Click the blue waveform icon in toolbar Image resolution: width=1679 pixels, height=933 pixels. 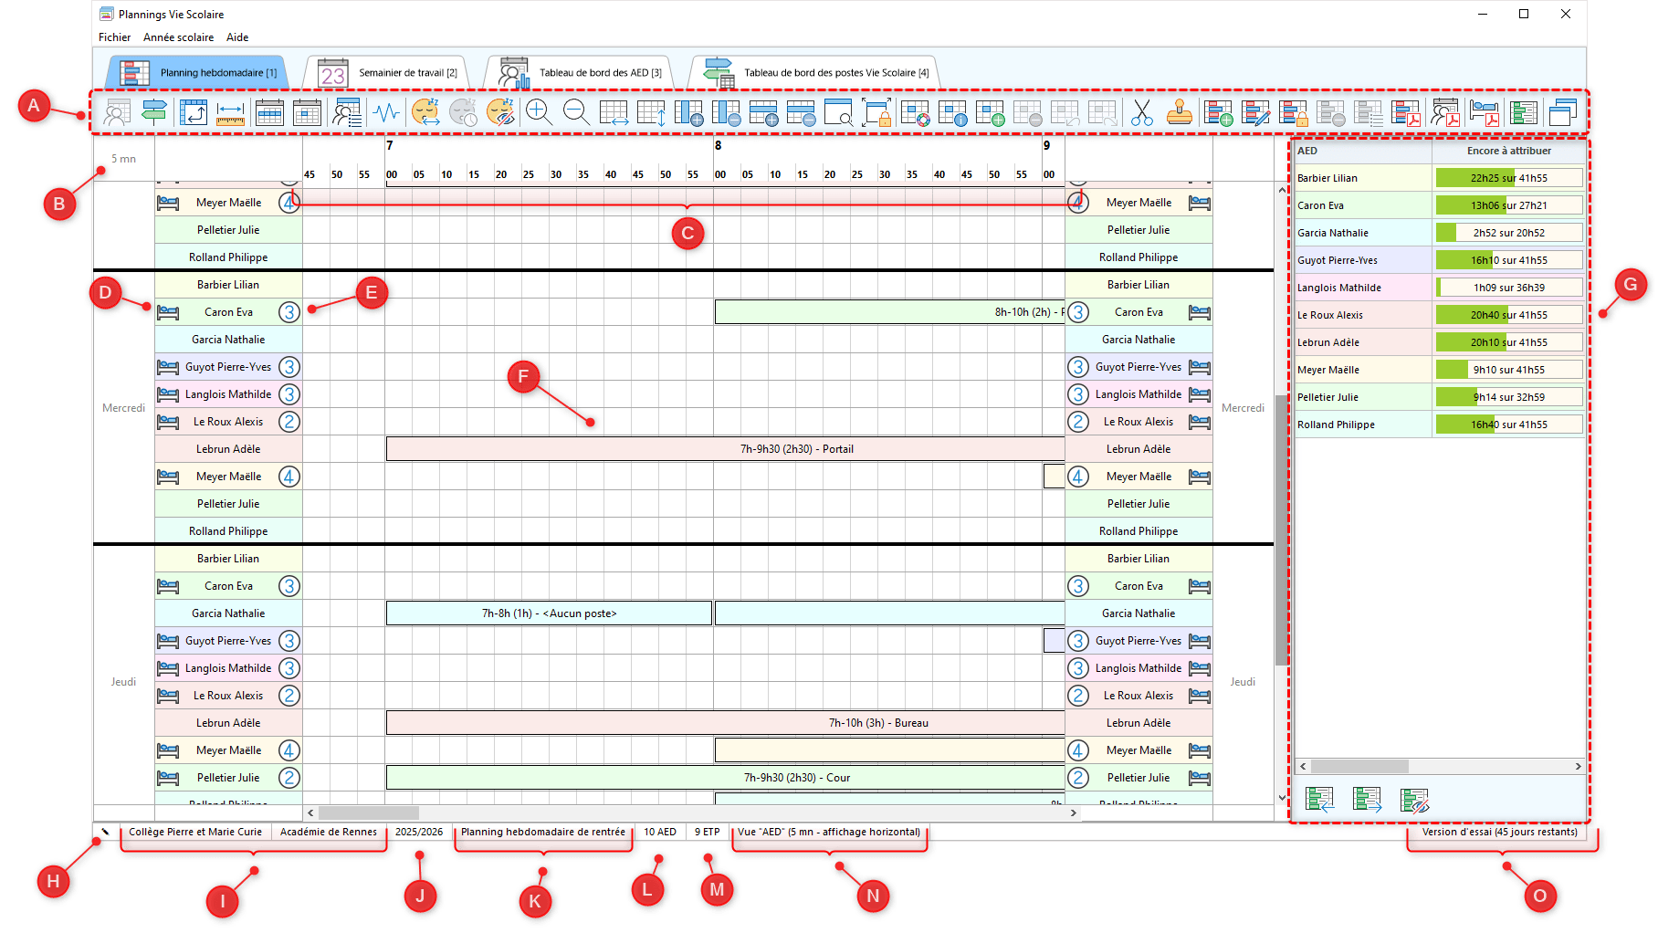click(x=386, y=112)
